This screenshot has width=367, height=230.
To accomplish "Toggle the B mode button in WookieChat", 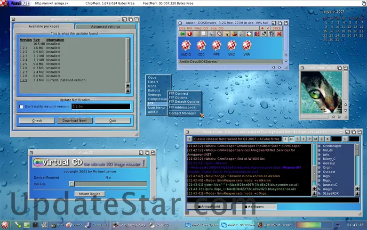I will tap(321, 139).
